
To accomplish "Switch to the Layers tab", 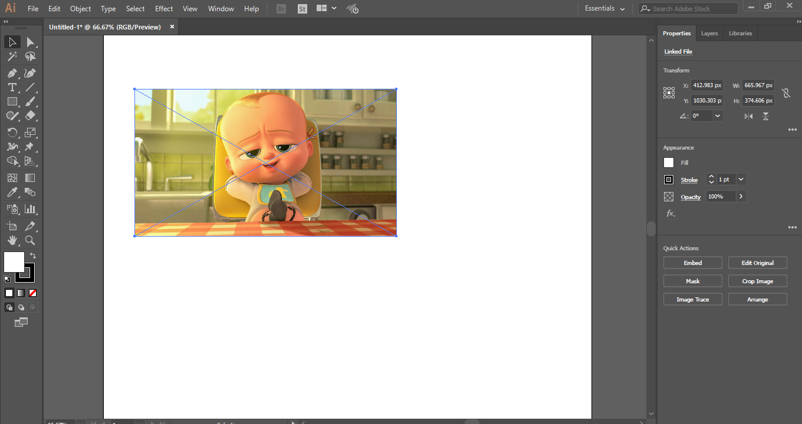I will point(709,33).
